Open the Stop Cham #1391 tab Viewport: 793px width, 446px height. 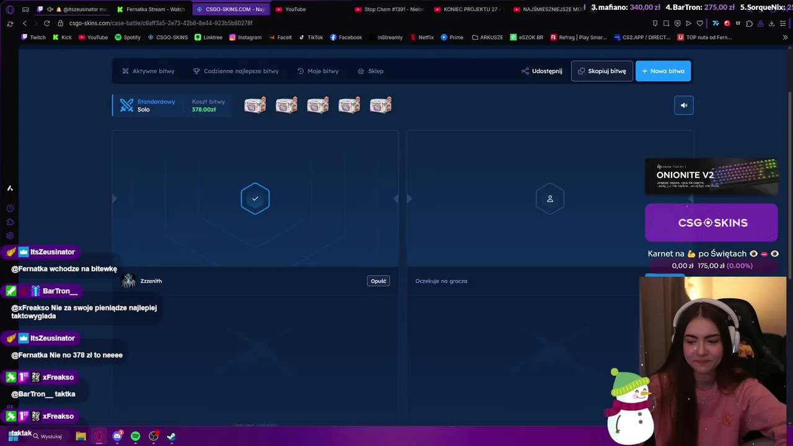(x=389, y=9)
